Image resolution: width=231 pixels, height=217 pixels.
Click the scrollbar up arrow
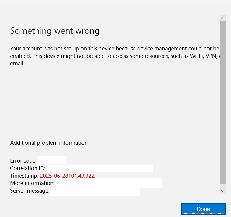tap(223, 18)
